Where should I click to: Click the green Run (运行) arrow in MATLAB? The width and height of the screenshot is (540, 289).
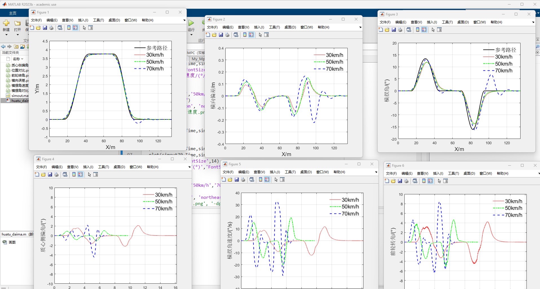(x=191, y=23)
